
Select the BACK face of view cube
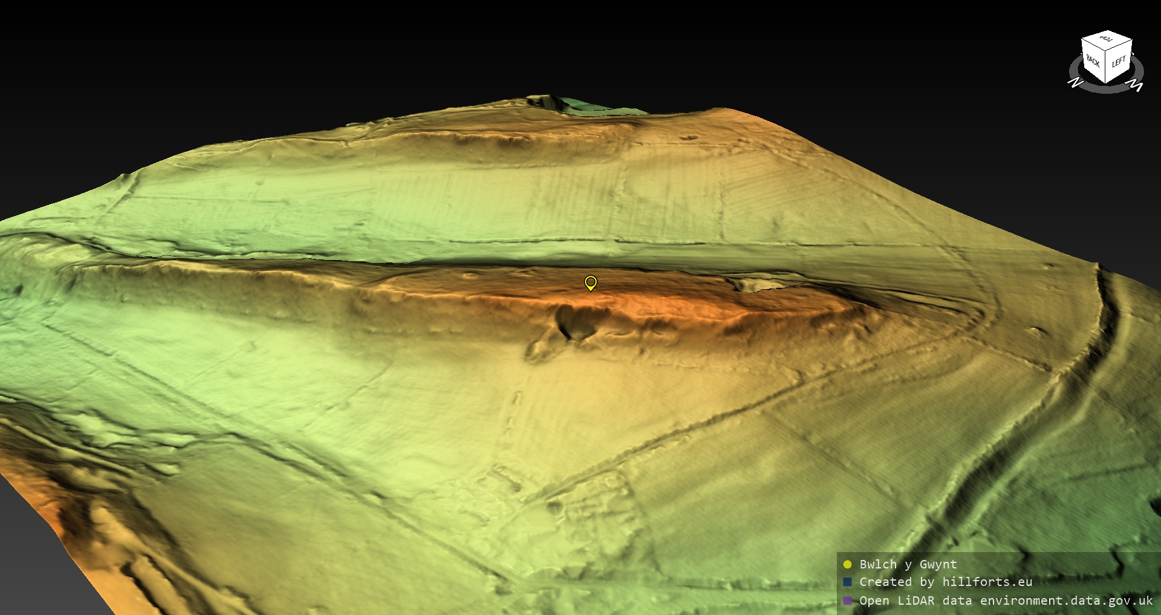click(1094, 62)
